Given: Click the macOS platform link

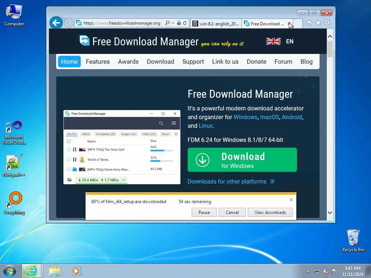Looking at the screenshot, I should point(270,117).
